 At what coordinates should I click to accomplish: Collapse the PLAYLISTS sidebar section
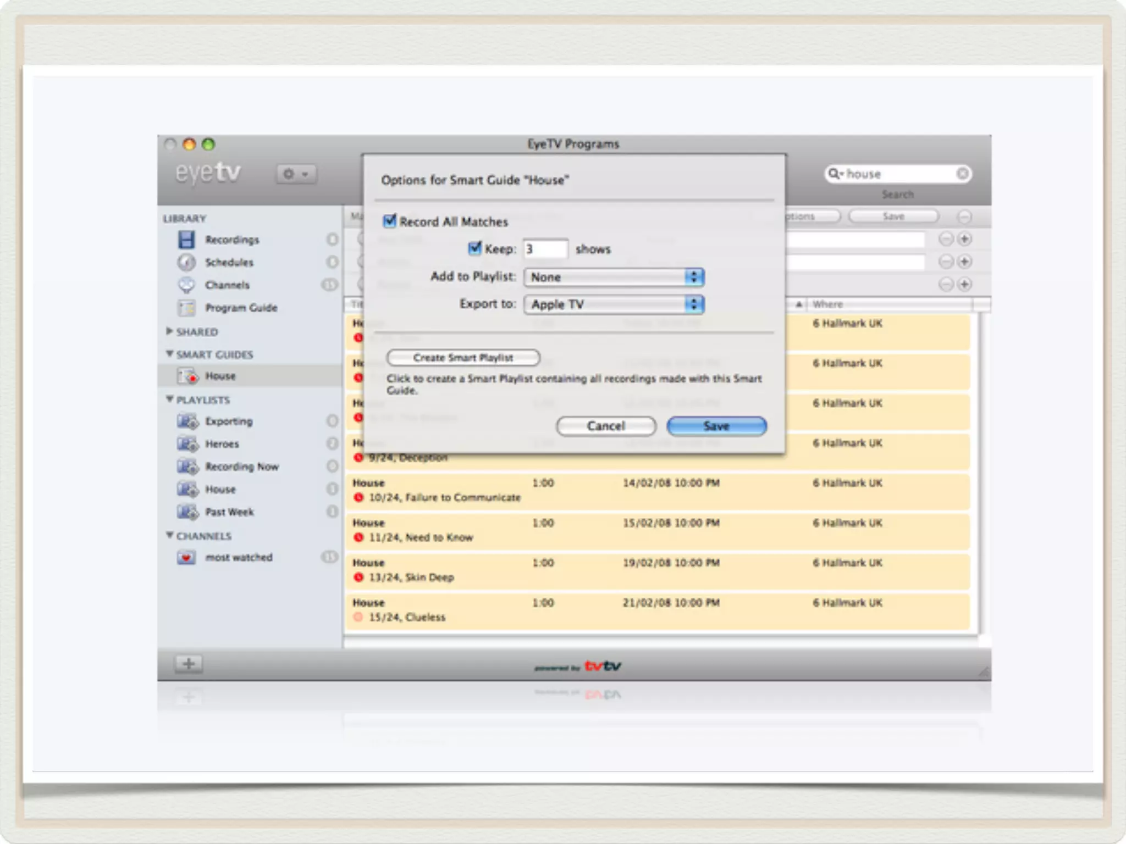click(169, 399)
